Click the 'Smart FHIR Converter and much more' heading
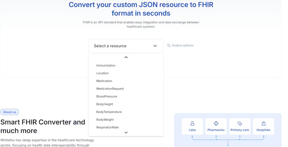 point(43,126)
